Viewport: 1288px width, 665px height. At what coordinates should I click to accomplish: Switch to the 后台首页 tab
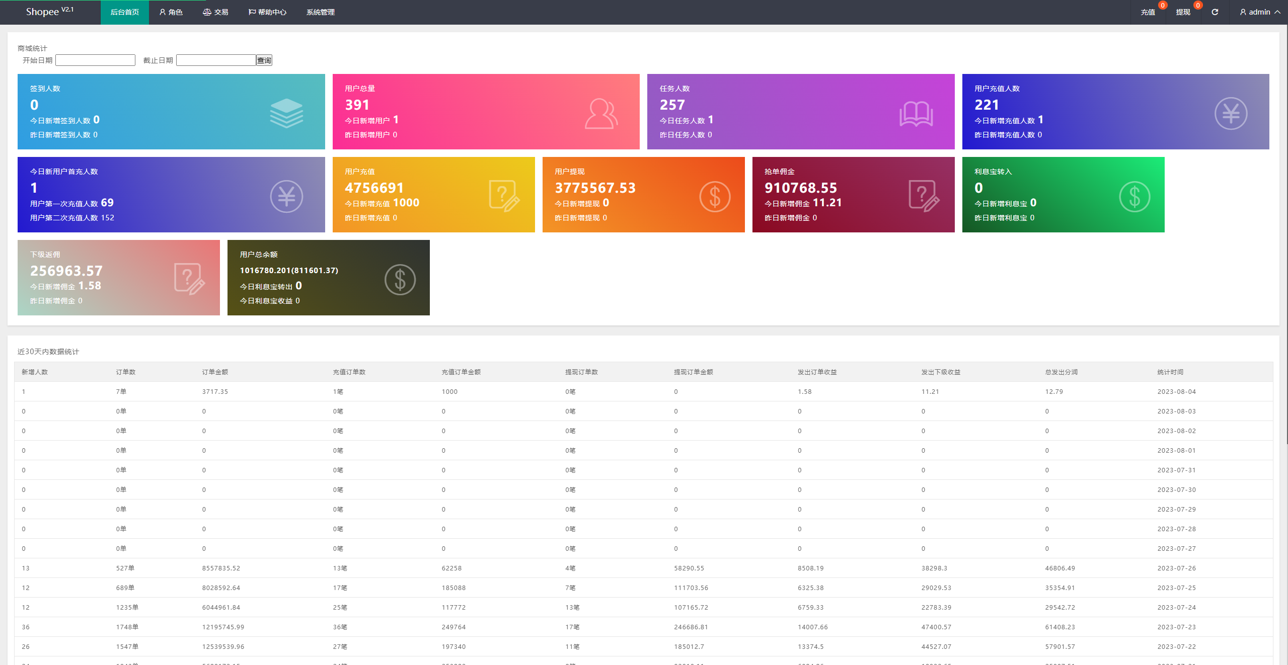125,12
